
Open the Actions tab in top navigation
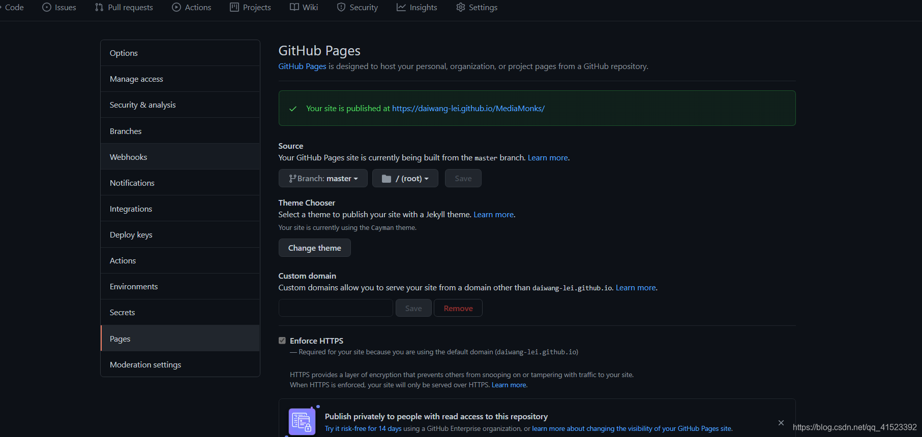[x=192, y=7]
